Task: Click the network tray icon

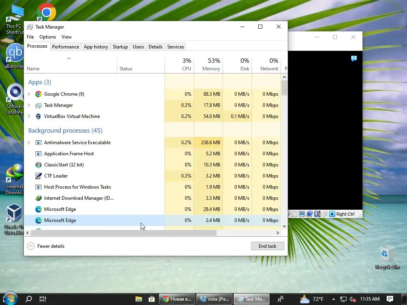Action: click(x=343, y=299)
